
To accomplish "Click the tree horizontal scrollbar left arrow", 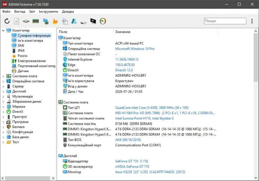I will [x=3, y=178].
